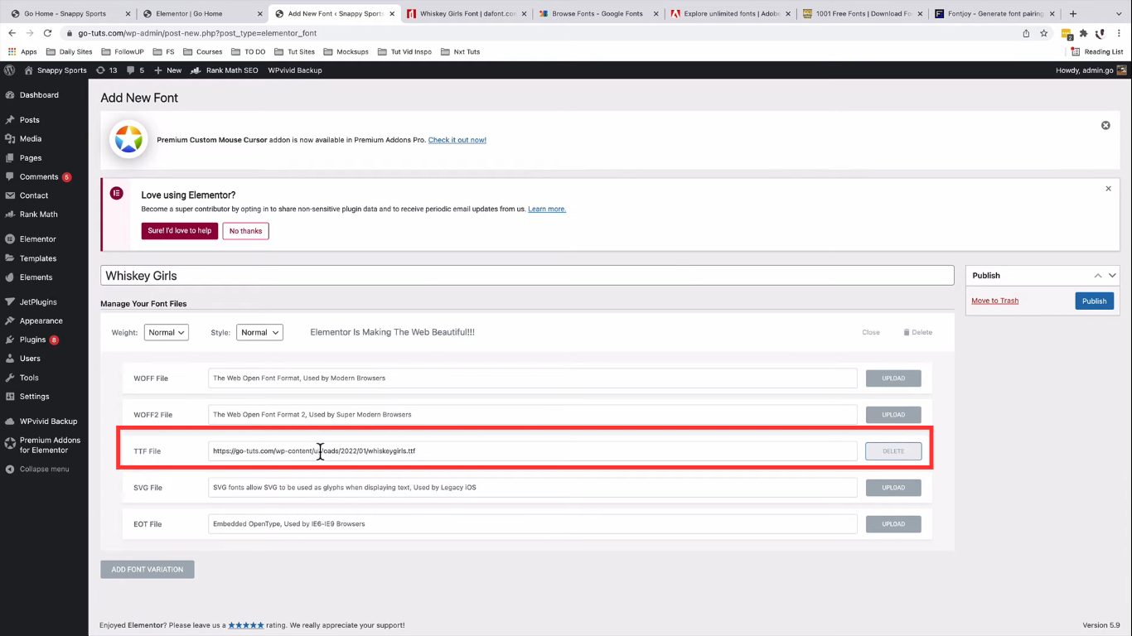
Task: Open the New content admin bar menu
Action: coord(167,70)
